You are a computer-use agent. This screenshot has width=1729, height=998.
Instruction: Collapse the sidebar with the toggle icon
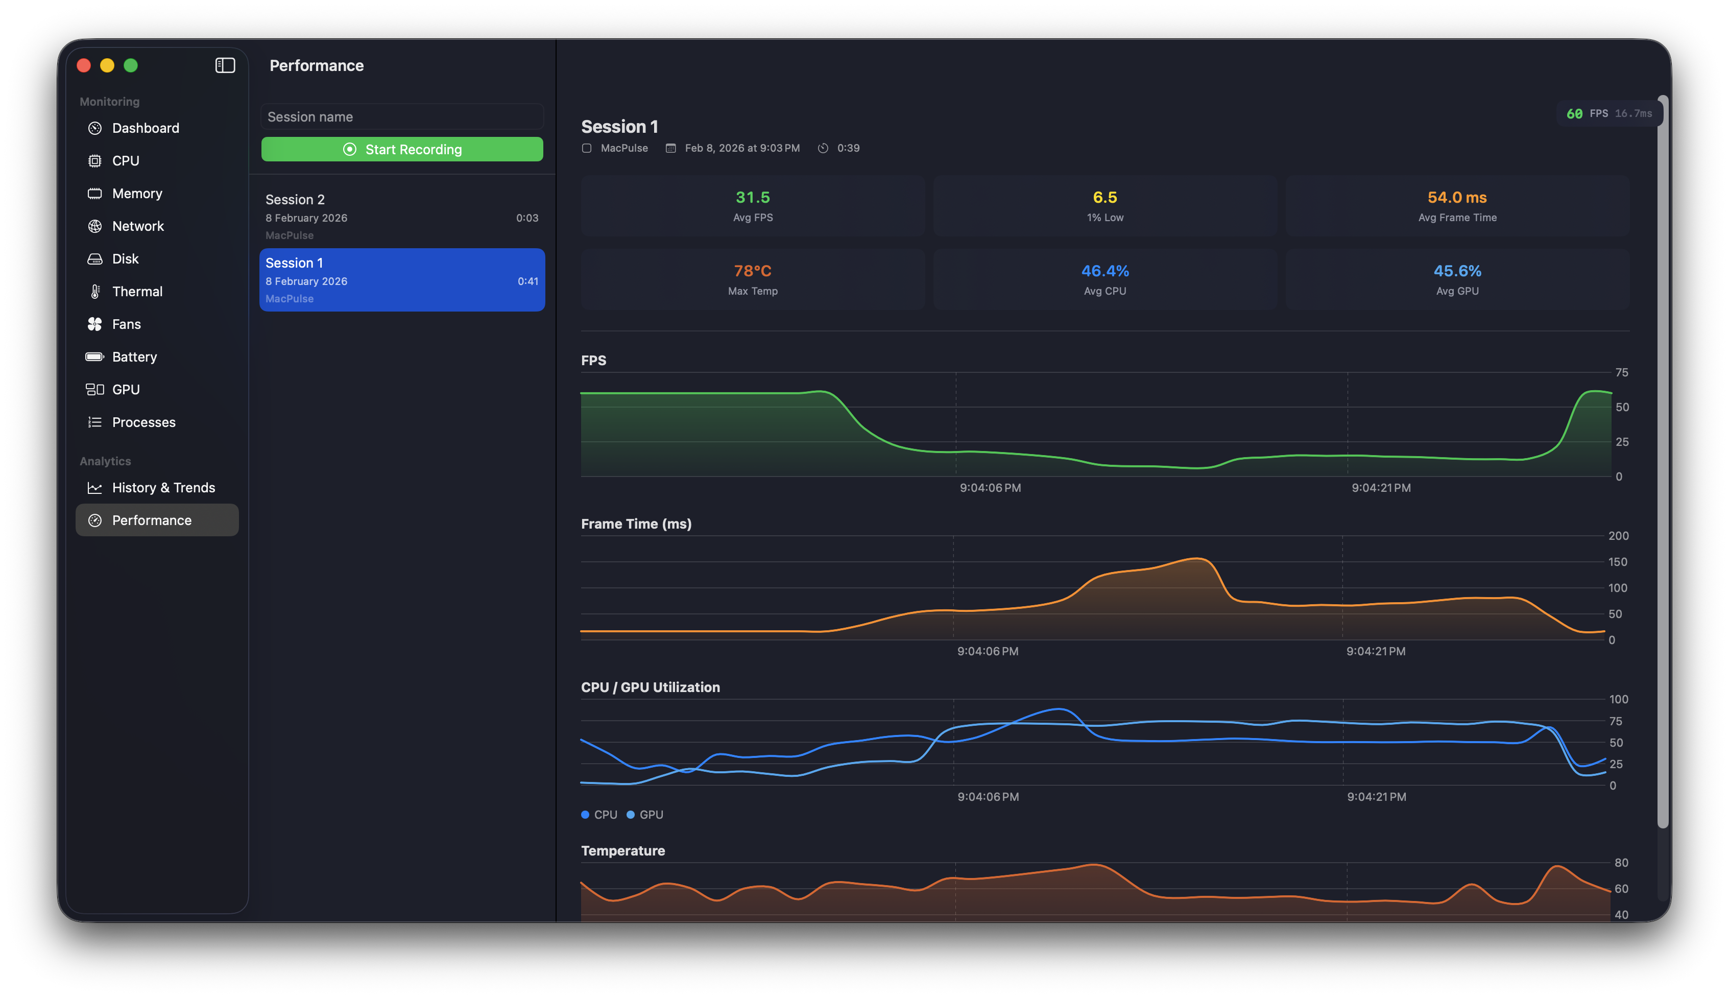(x=225, y=65)
